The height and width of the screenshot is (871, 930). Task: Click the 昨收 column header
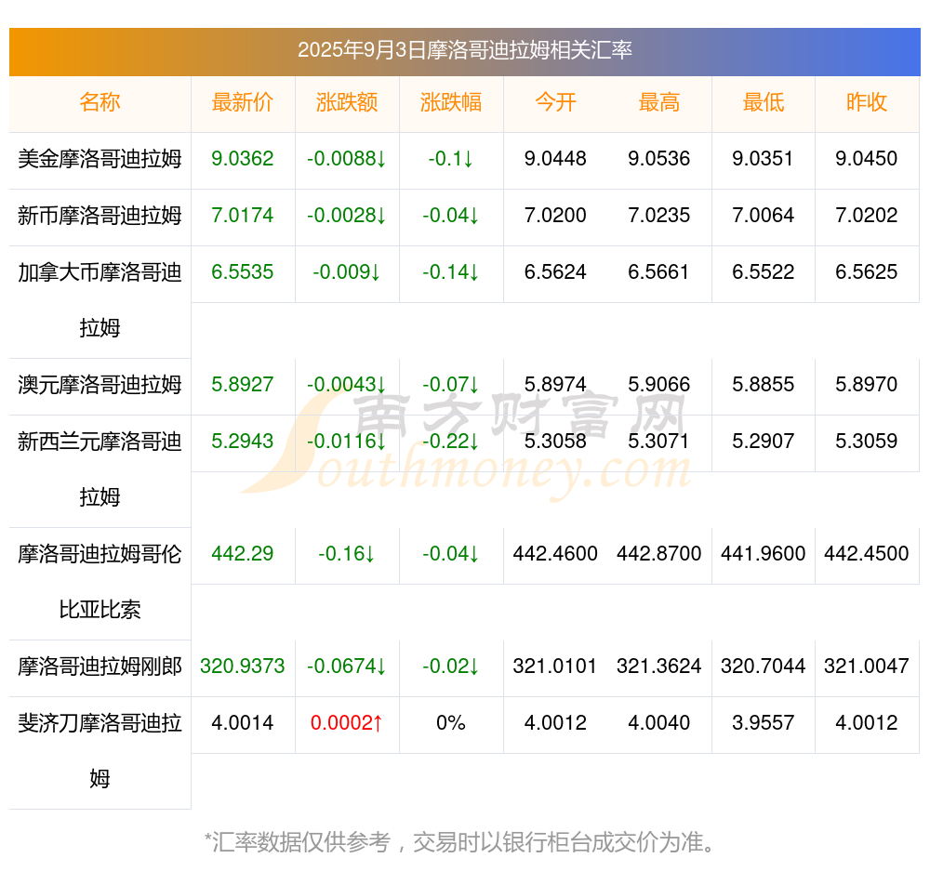pos(867,102)
